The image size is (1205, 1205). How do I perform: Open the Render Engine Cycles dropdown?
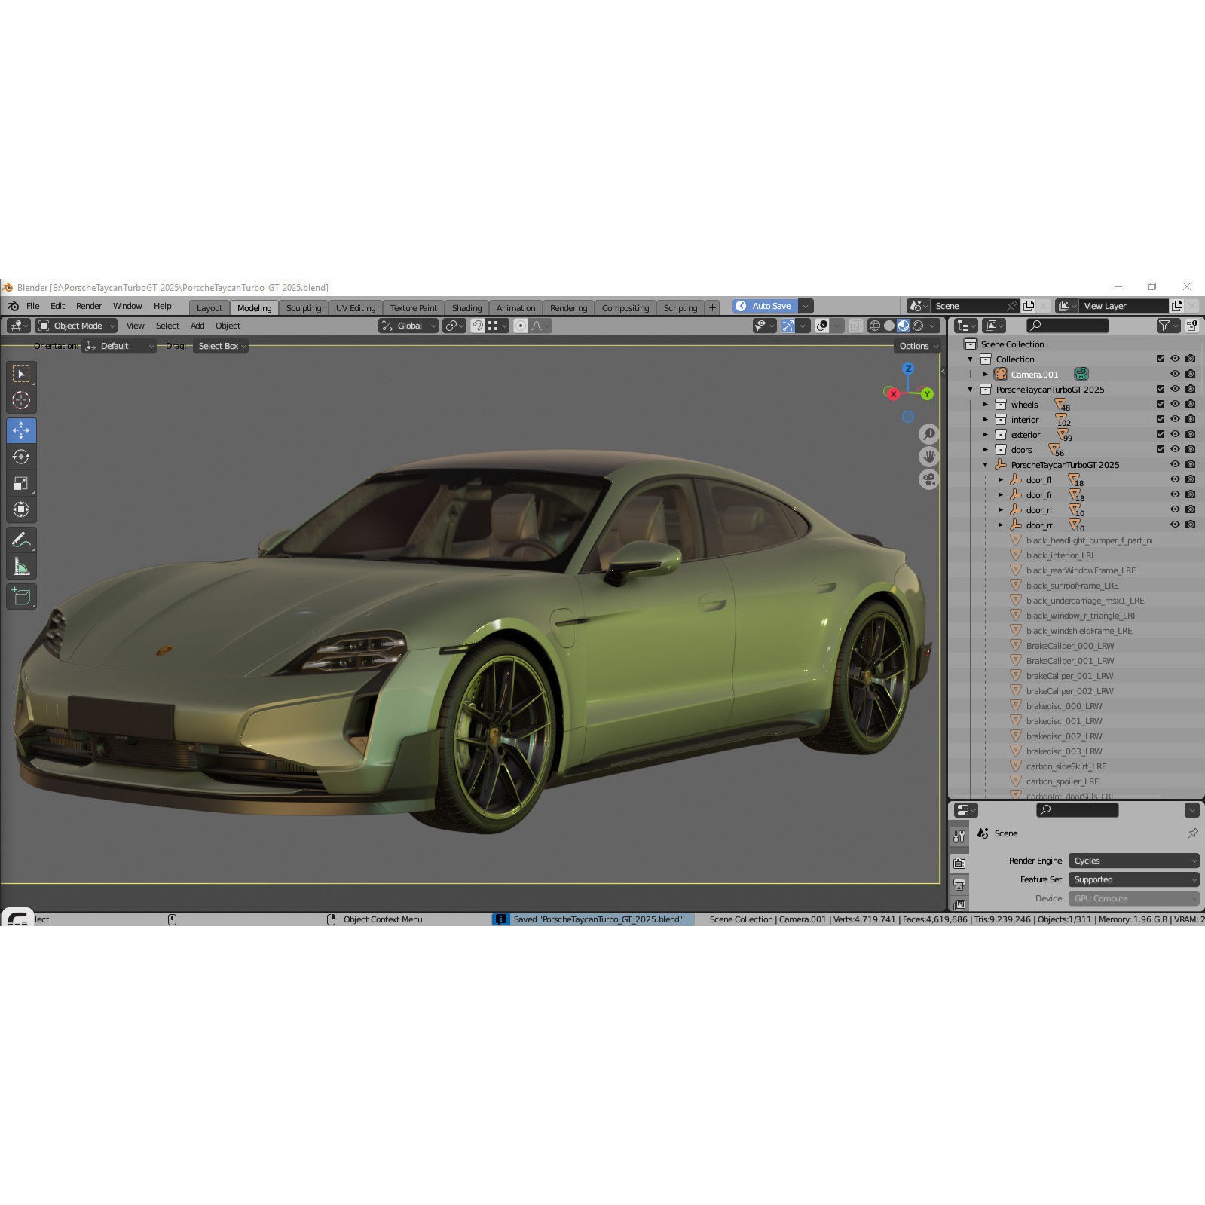pyautogui.click(x=1133, y=861)
